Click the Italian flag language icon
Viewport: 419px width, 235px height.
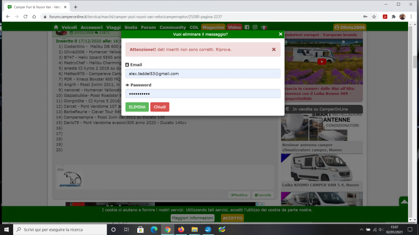click(264, 27)
